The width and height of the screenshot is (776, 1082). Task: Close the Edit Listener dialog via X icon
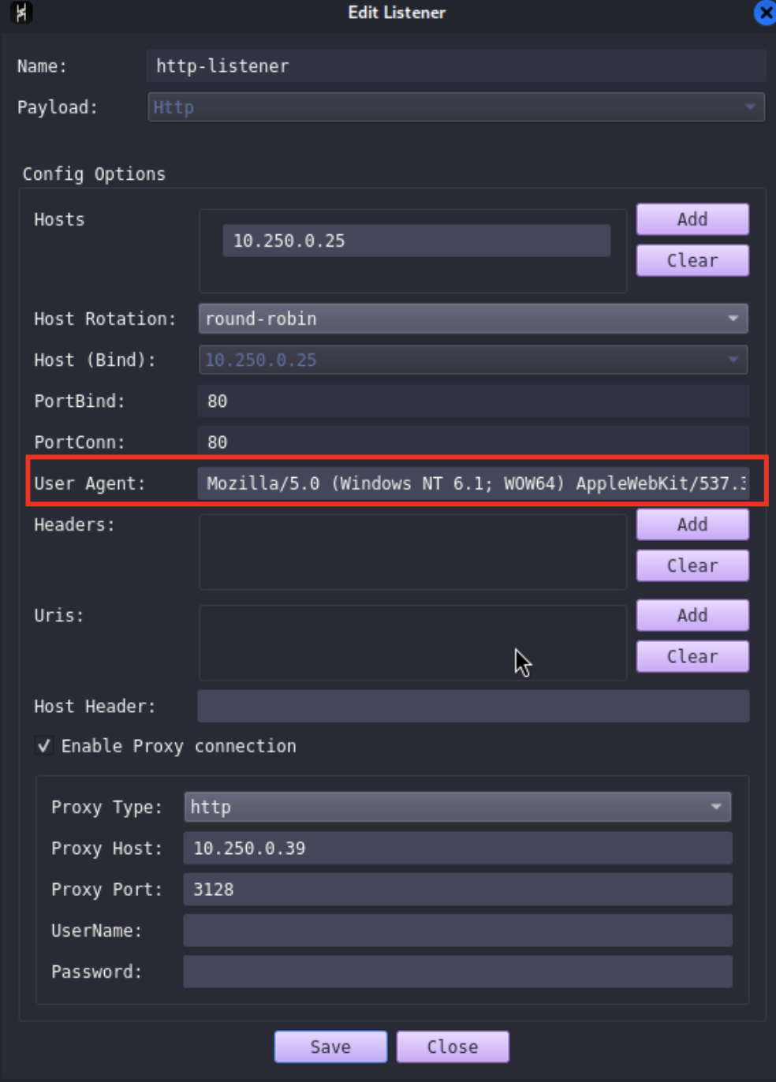[x=763, y=13]
